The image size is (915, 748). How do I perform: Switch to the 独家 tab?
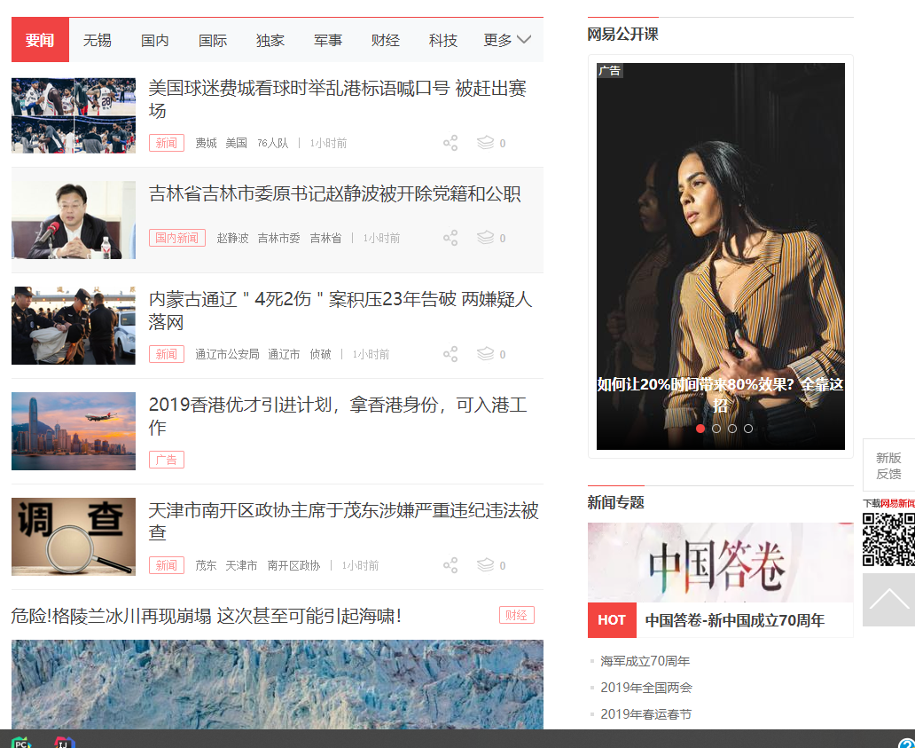click(270, 40)
